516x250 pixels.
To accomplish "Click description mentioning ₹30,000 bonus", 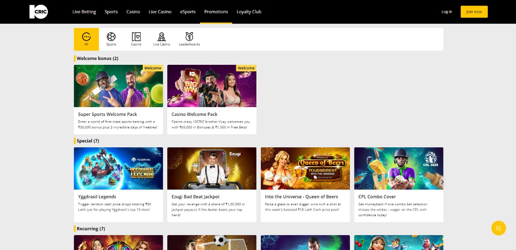I will pos(117,124).
